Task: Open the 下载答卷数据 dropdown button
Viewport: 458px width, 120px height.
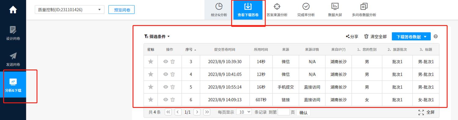Action: (411, 36)
